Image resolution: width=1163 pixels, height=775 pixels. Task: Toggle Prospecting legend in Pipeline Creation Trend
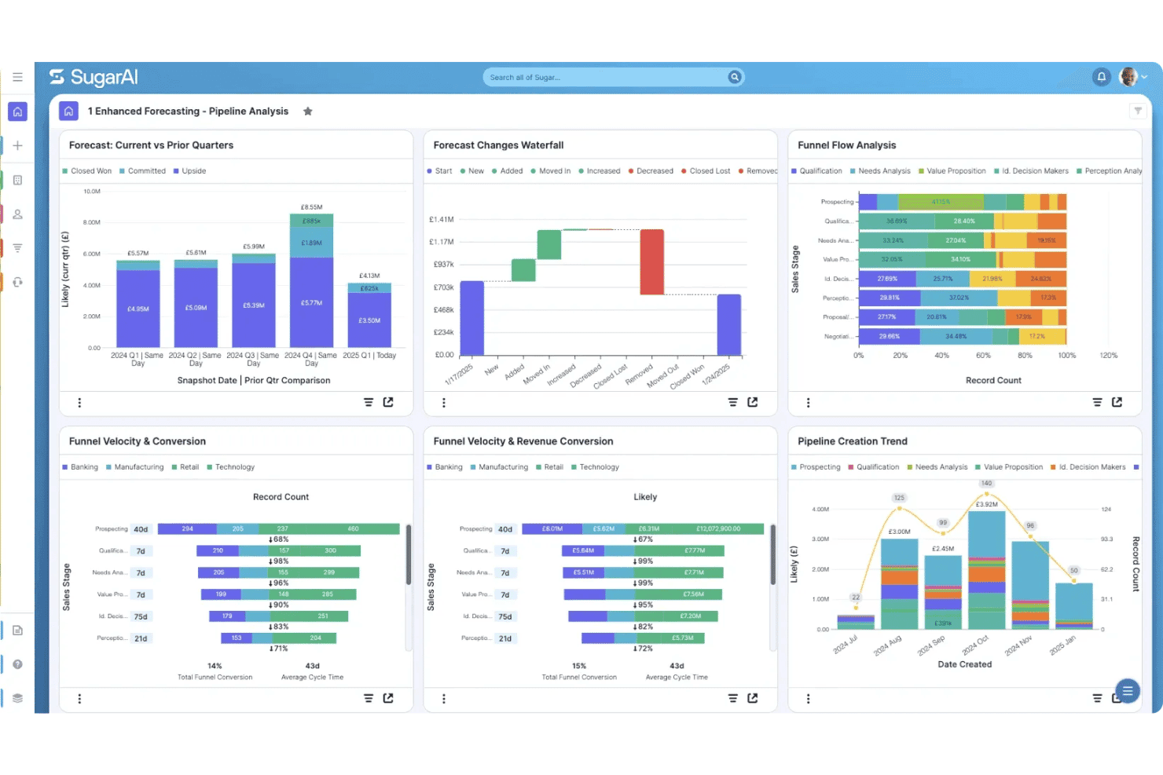coord(816,467)
